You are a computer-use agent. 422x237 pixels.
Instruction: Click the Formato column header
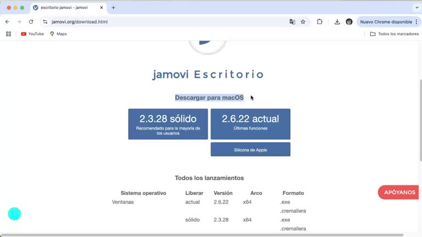coord(293,193)
